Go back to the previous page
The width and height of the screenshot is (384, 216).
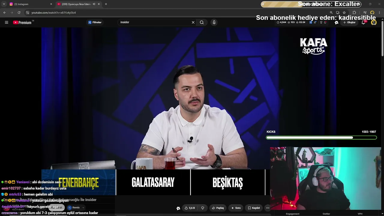click(x=4, y=13)
